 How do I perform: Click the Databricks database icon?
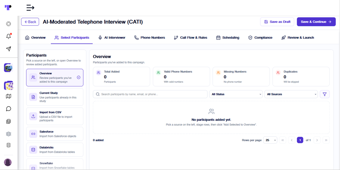click(x=33, y=150)
